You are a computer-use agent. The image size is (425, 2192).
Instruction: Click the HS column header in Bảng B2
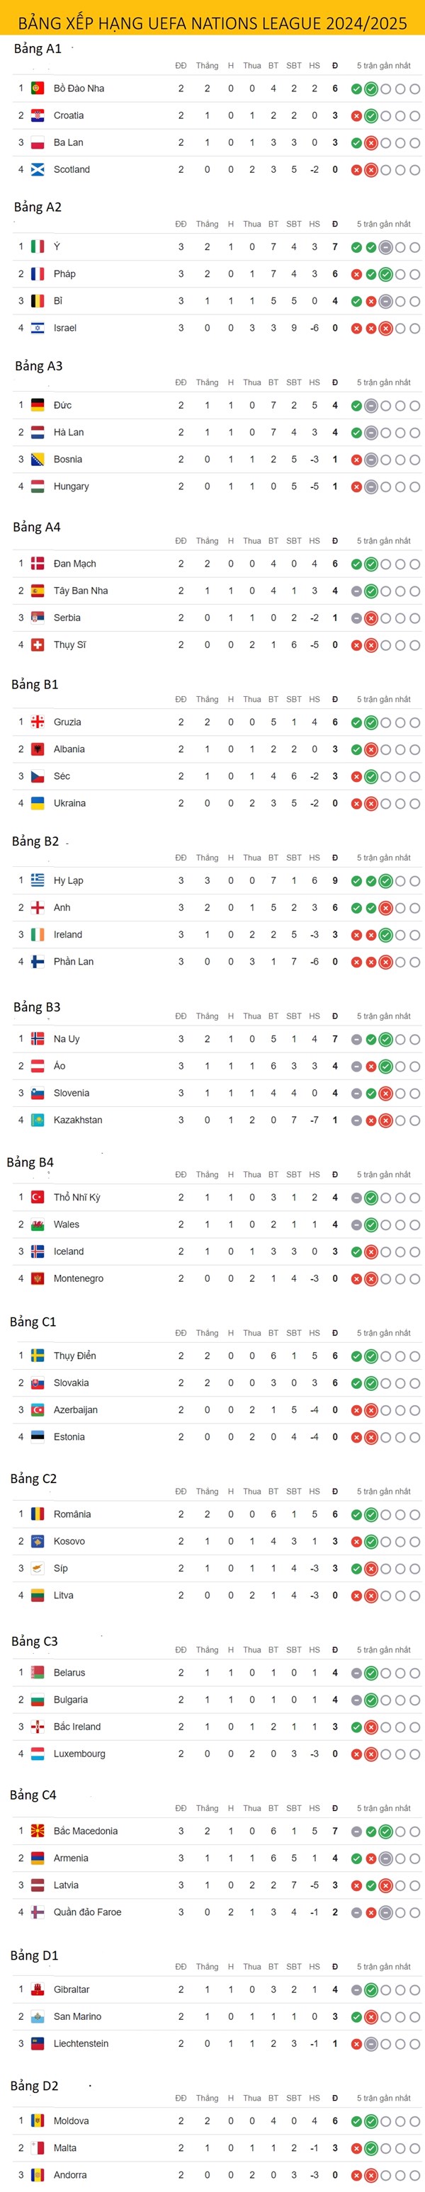[x=314, y=858]
